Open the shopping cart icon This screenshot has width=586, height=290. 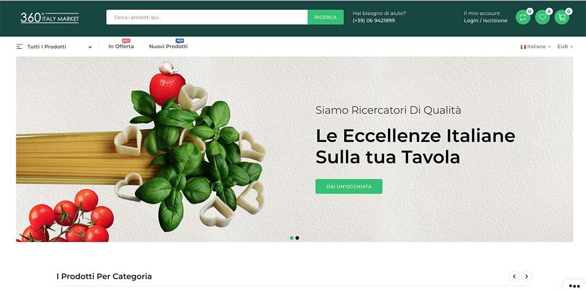(x=562, y=17)
